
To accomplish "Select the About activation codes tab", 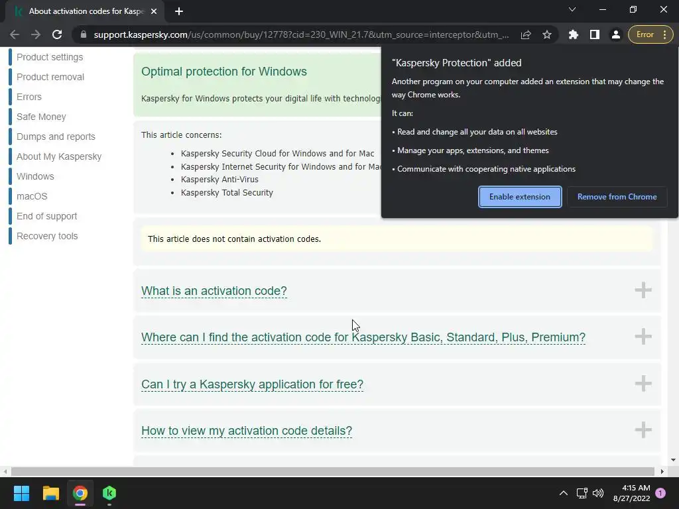I will 86,11.
